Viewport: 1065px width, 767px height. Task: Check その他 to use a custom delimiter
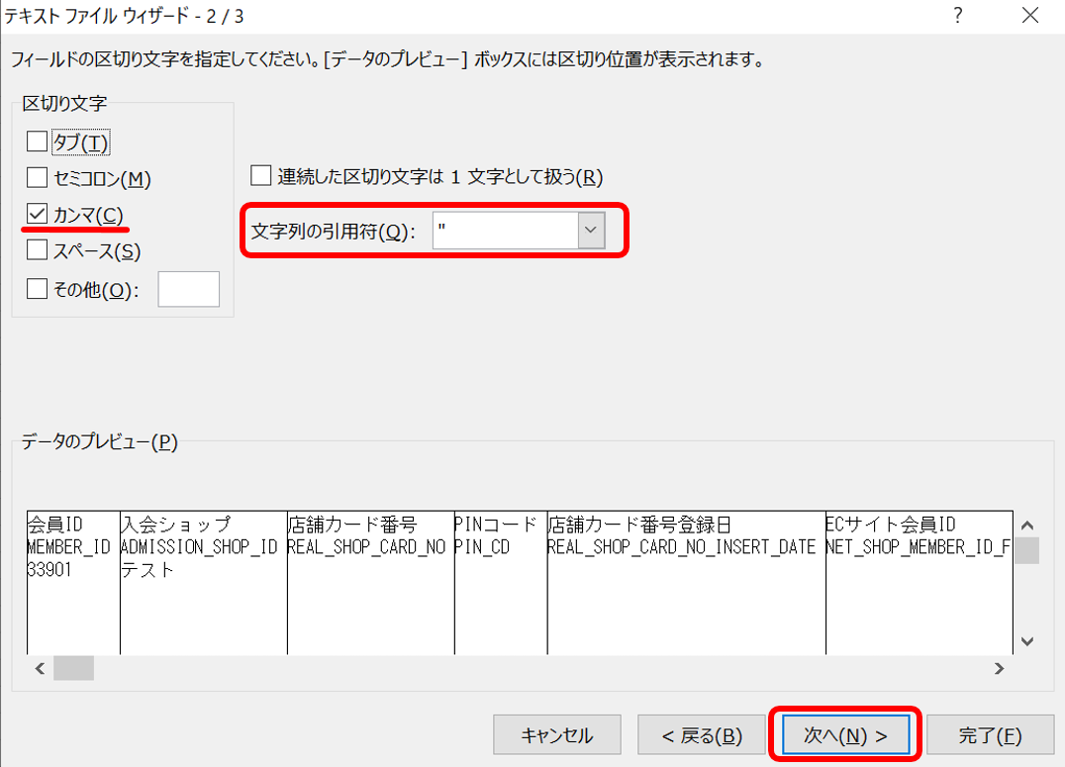36,288
